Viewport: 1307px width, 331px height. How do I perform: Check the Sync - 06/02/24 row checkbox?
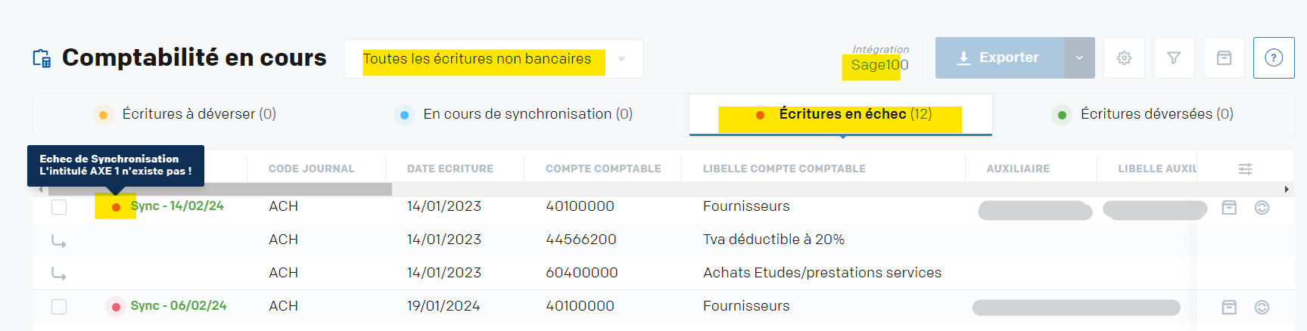tap(59, 307)
